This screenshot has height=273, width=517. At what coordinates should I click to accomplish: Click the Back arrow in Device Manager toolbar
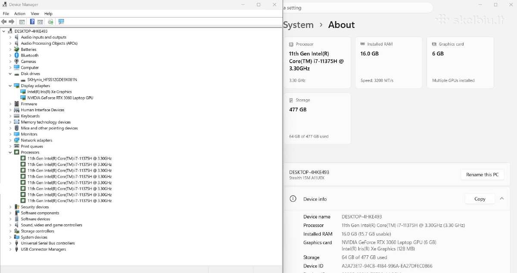click(x=4, y=21)
